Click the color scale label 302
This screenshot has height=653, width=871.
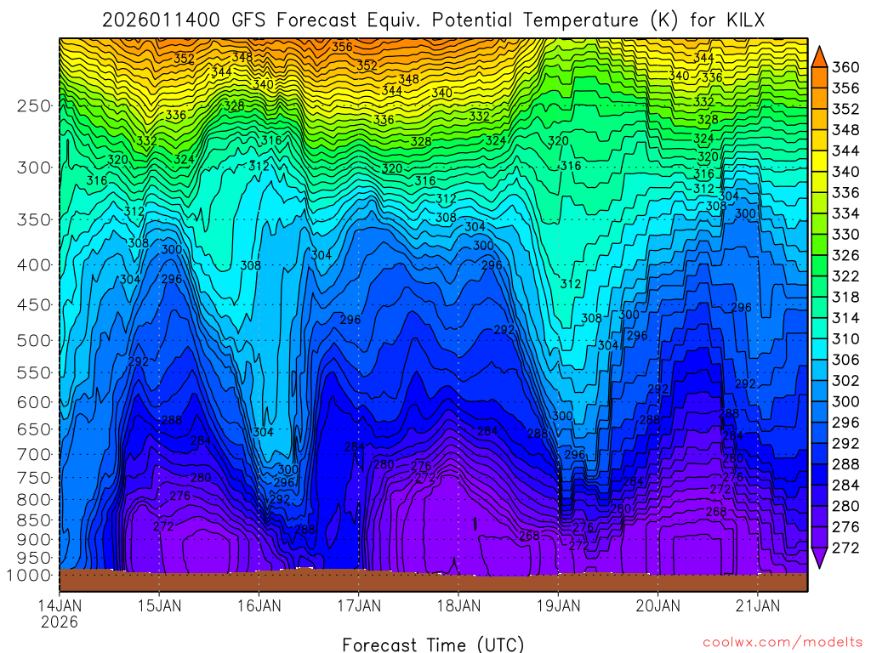(845, 381)
